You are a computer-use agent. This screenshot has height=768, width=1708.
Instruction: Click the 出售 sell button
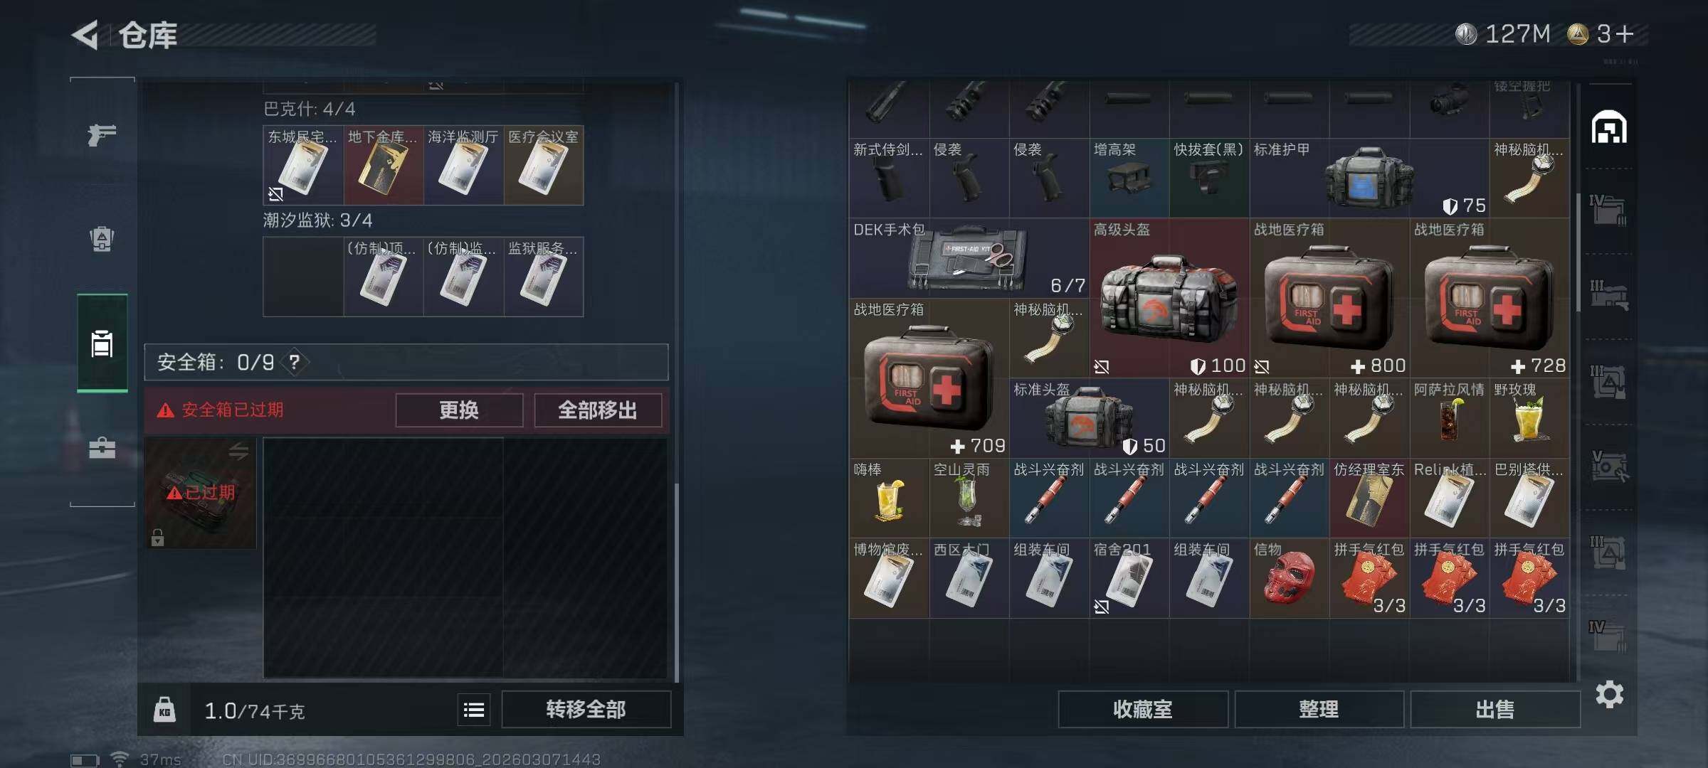click(x=1494, y=709)
